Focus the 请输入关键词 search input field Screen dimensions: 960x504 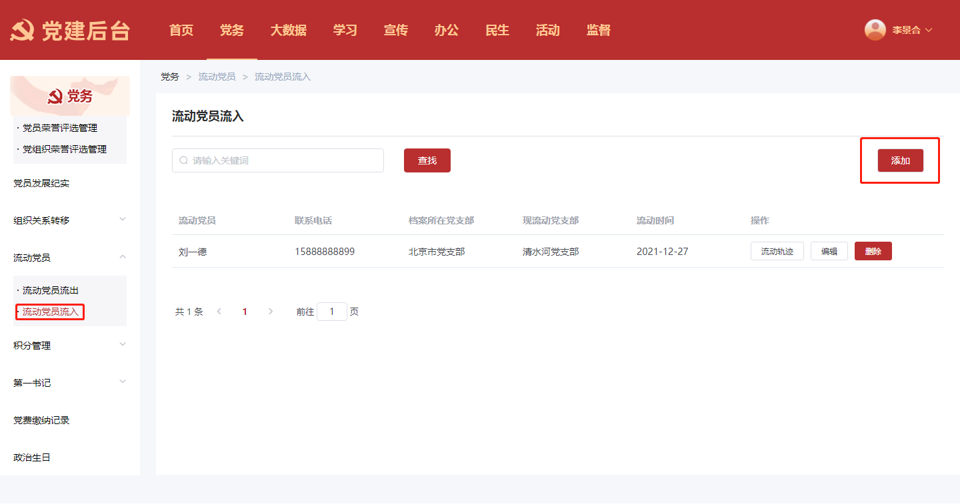click(283, 160)
